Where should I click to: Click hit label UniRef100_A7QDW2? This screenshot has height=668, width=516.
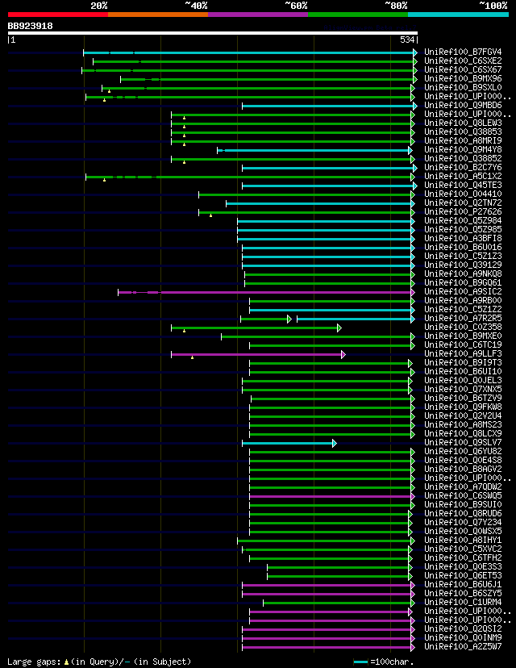tap(463, 486)
